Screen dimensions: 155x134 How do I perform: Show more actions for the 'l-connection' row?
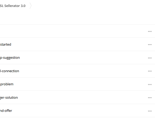pos(150,71)
